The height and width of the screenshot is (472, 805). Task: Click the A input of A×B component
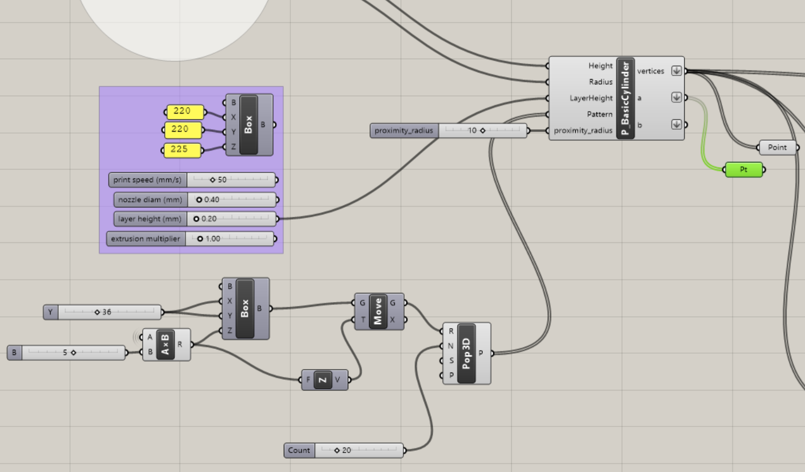tap(150, 337)
